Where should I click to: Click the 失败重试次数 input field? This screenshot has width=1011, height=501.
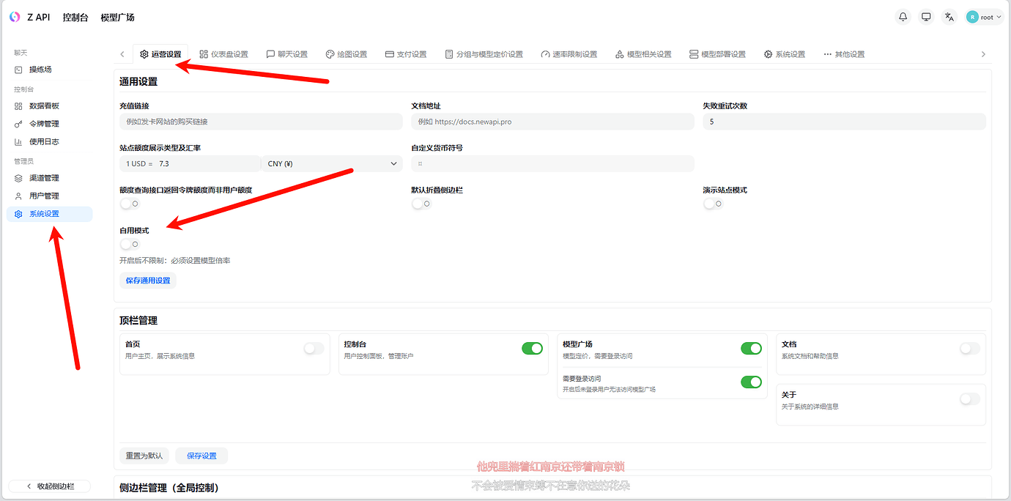click(844, 122)
